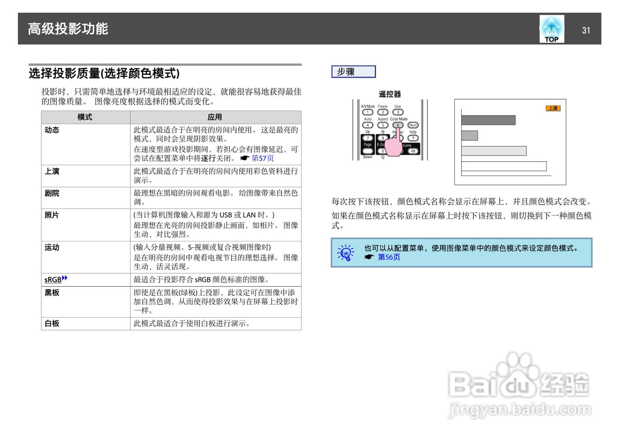
Task: Click the TOP home icon
Action: 551,29
